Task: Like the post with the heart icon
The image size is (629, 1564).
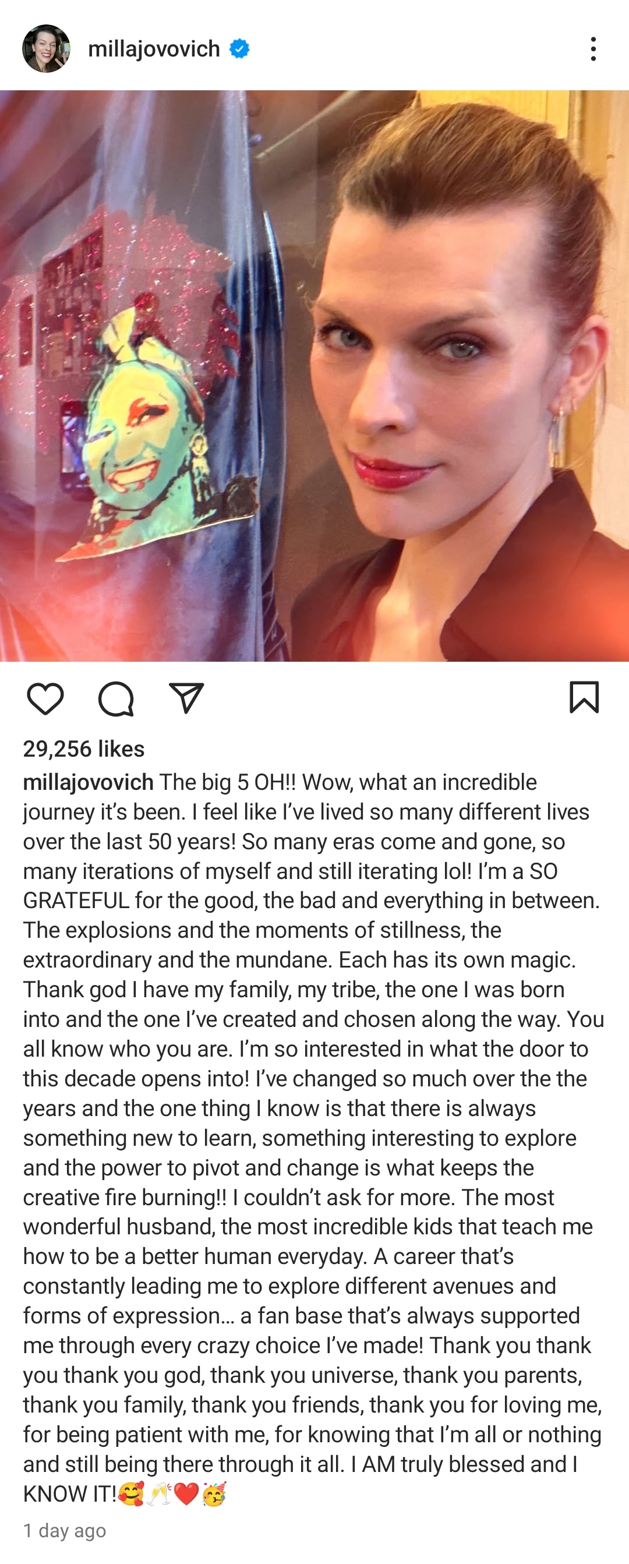Action: pyautogui.click(x=45, y=698)
